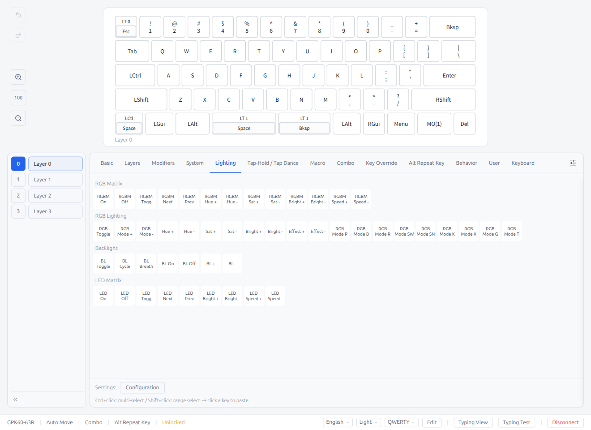Select the BL + backlight keycode
The image size is (591, 430).
click(x=211, y=264)
